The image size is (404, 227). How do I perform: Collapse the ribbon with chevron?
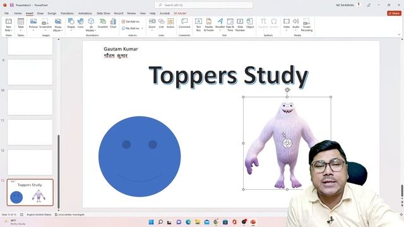[399, 35]
